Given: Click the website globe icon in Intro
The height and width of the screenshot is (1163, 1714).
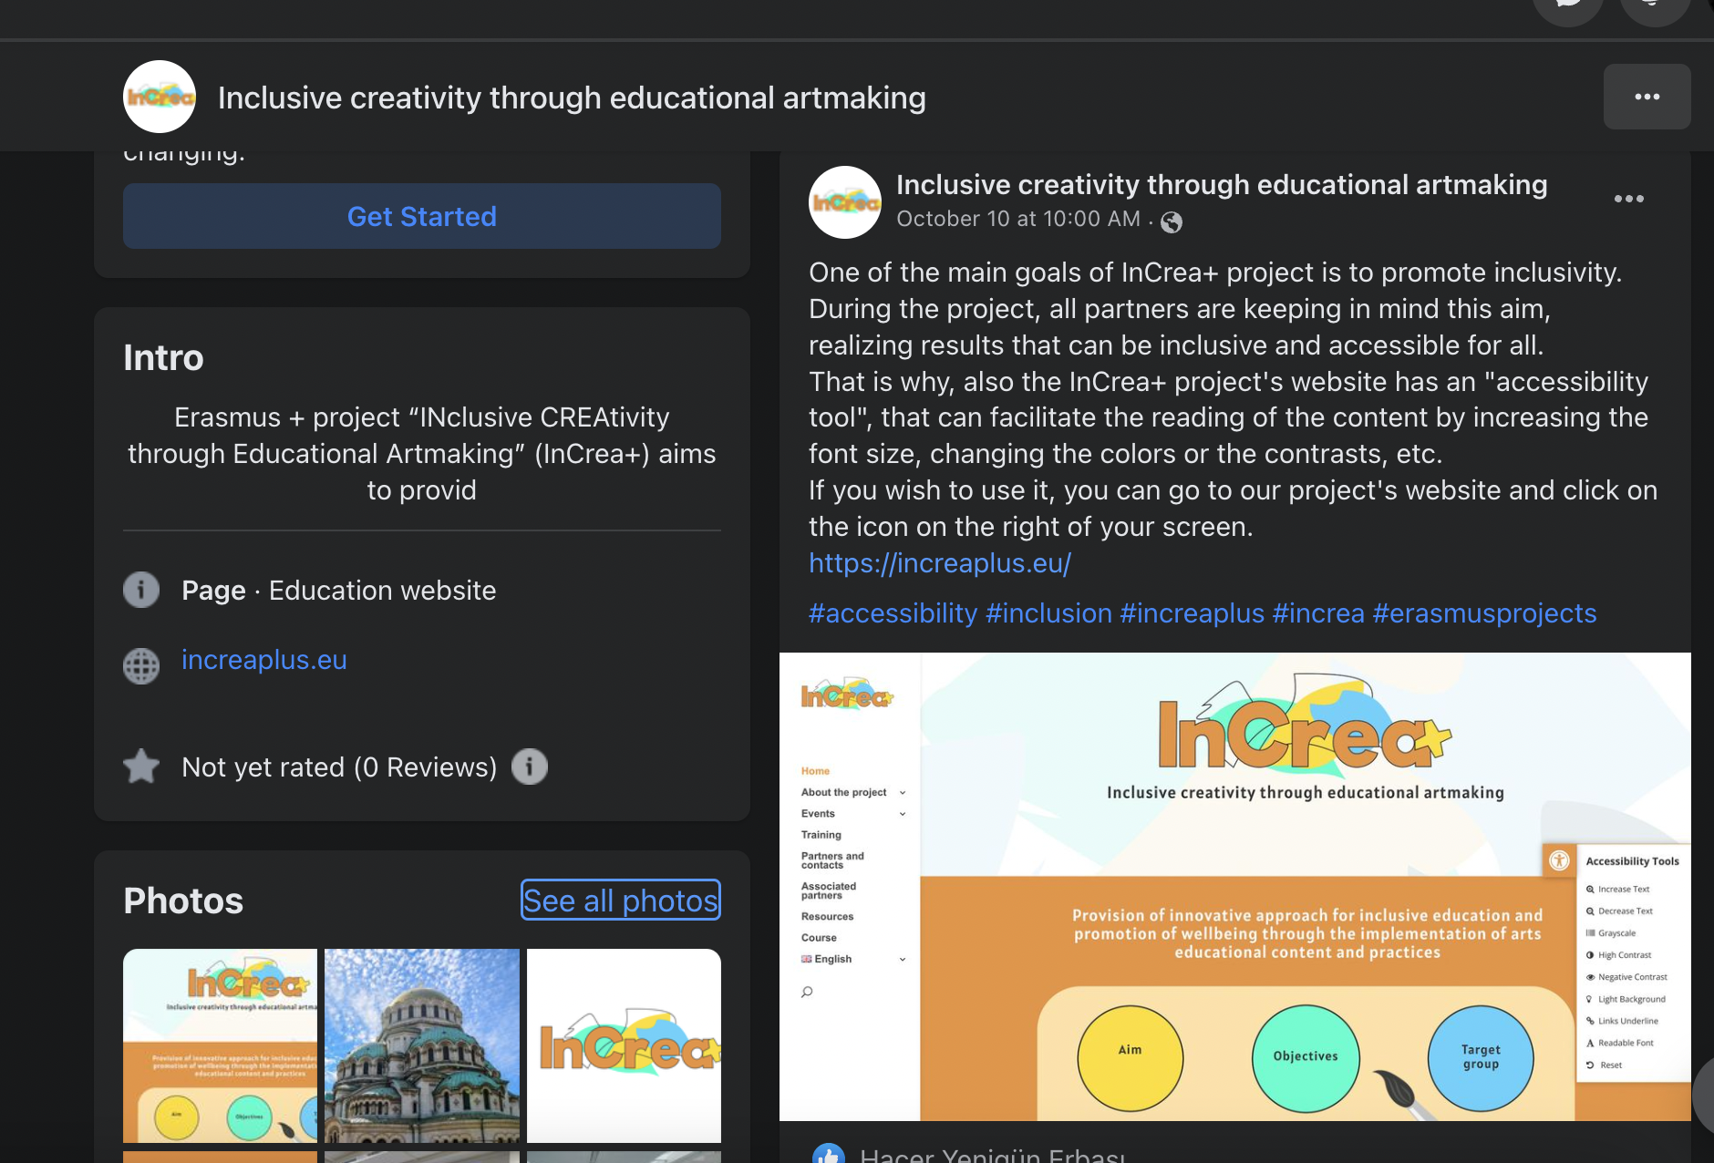Looking at the screenshot, I should tap(141, 665).
